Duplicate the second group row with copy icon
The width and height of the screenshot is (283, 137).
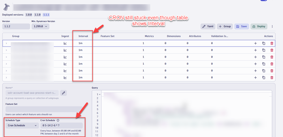pyautogui.click(x=263, y=50)
